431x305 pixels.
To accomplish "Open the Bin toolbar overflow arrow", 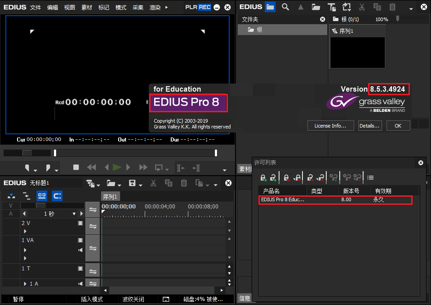I will (x=411, y=9).
